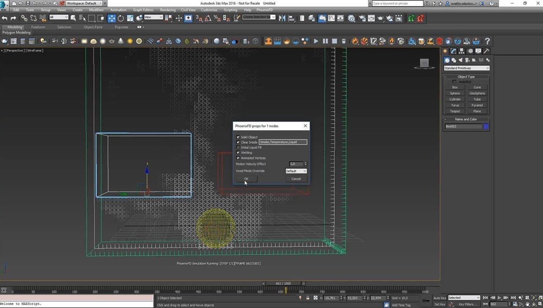543x308 pixels.
Task: Activate the Select and Rotate tool
Action: click(121, 18)
